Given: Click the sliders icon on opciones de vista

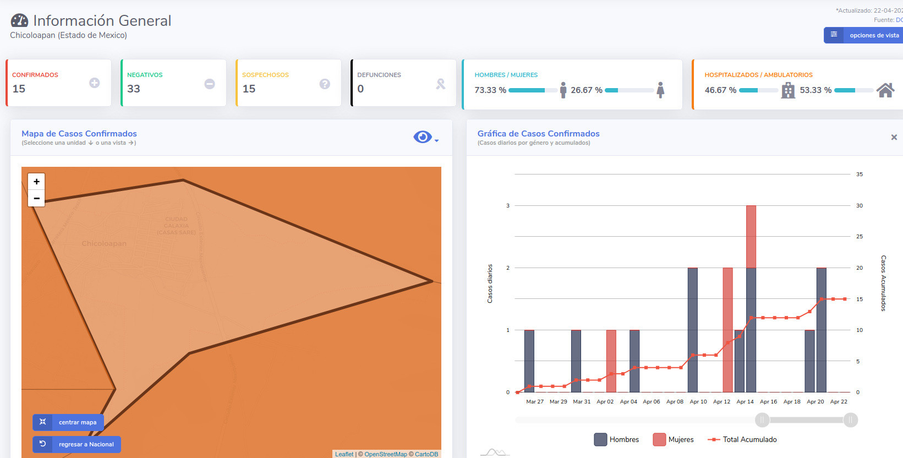Looking at the screenshot, I should coord(834,35).
